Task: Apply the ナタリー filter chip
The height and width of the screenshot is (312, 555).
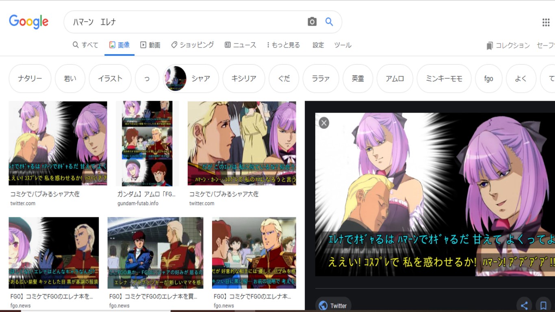Action: tap(30, 78)
